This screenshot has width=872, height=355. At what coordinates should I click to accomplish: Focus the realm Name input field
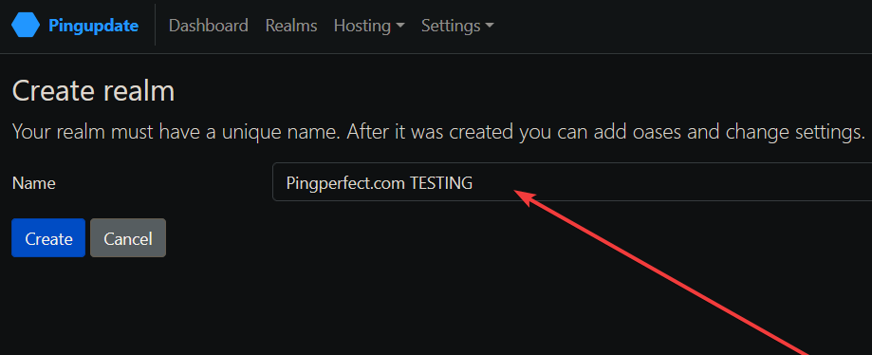pos(572,182)
